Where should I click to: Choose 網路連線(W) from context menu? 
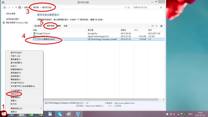(16, 73)
